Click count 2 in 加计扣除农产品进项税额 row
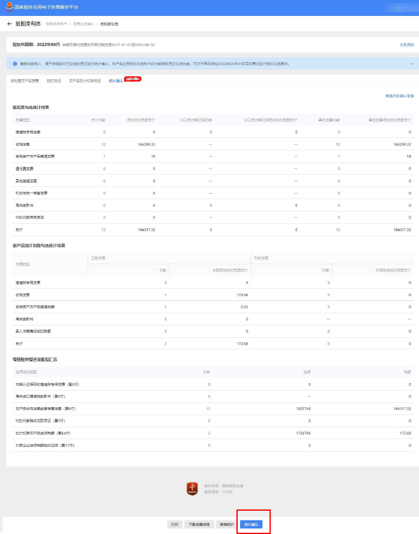The image size is (419, 534). [208, 433]
